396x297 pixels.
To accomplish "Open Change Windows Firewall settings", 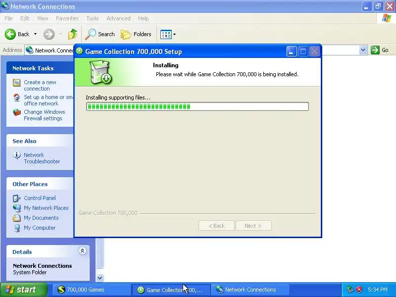I will (x=45, y=115).
